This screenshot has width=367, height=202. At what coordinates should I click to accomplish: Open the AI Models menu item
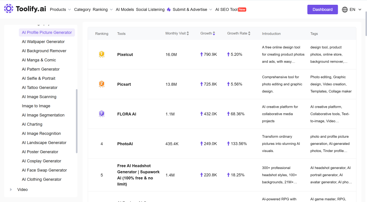point(125,10)
